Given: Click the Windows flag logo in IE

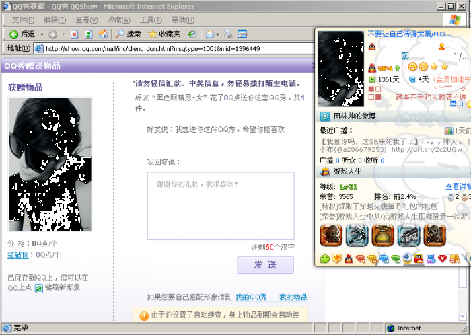Looking at the screenshot, I should click(455, 20).
